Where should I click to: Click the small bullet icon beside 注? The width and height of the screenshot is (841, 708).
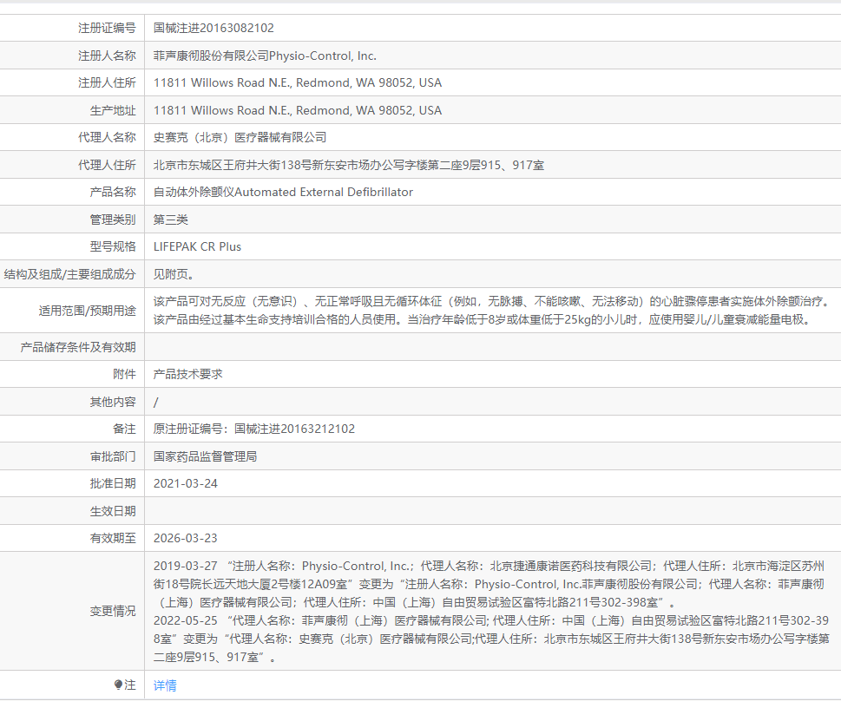coord(118,685)
